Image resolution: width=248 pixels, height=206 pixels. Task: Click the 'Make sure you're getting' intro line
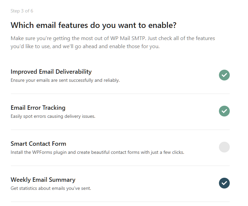[x=113, y=38]
